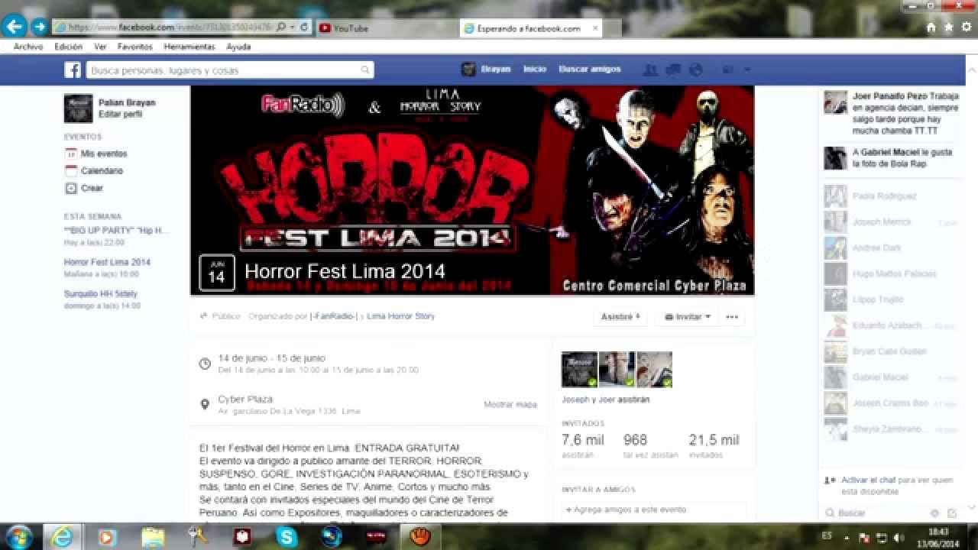The image size is (978, 550).
Task: Select the Esperando a facebook.com tab
Action: (529, 28)
